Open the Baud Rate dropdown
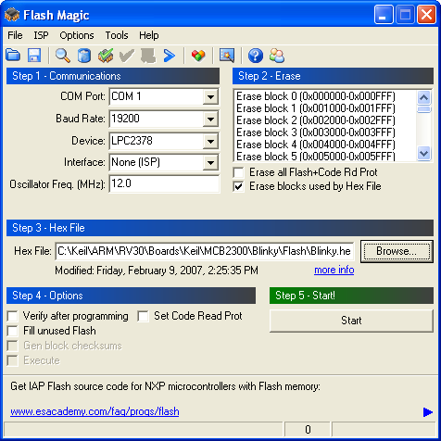Viewport: 441px width, 441px height. pos(210,119)
